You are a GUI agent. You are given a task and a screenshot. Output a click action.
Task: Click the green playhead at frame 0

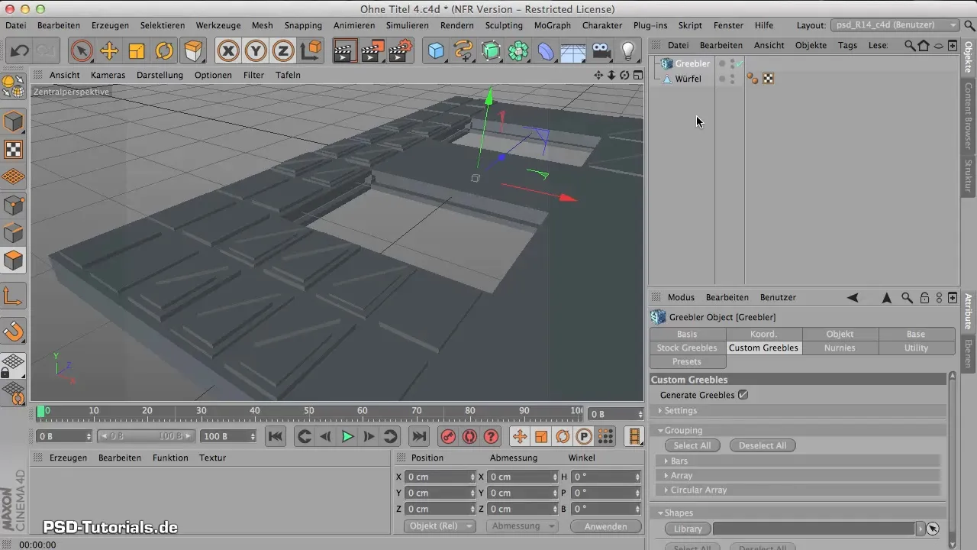41,412
